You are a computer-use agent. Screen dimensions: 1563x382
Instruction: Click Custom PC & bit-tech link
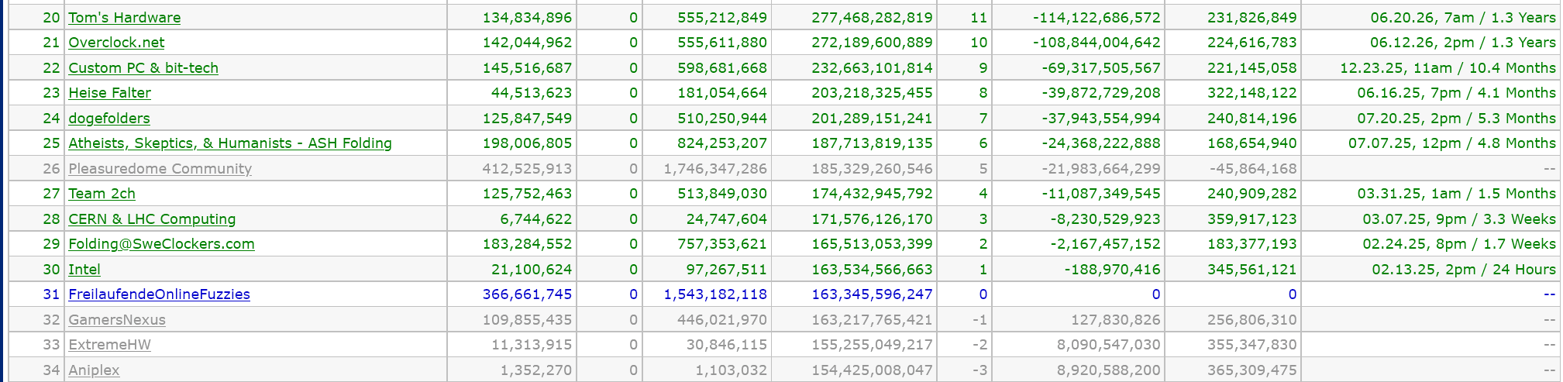click(x=143, y=68)
